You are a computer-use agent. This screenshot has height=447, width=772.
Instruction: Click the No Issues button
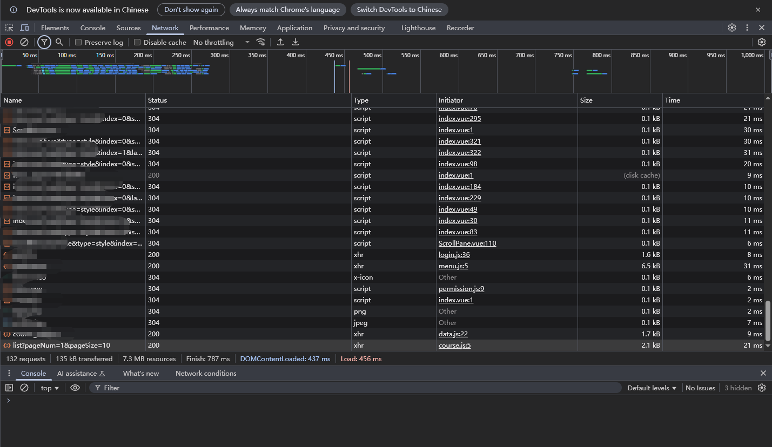coord(700,388)
